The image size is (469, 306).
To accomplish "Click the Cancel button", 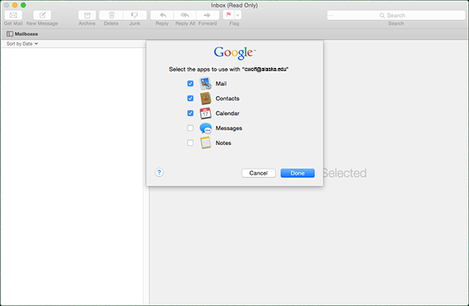I will pos(259,173).
